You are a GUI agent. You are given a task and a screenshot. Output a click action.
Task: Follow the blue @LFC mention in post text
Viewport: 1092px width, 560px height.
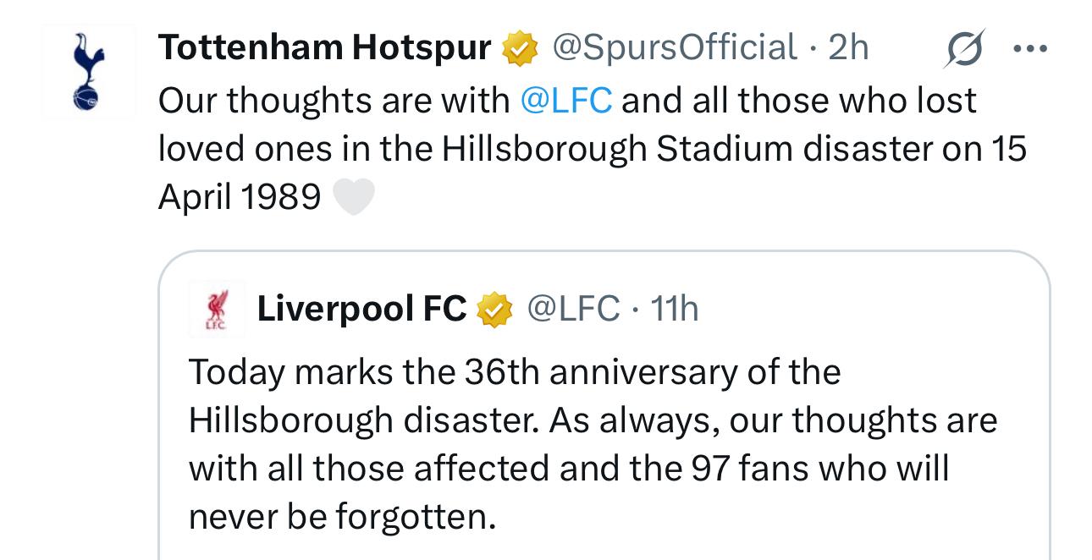coord(566,101)
